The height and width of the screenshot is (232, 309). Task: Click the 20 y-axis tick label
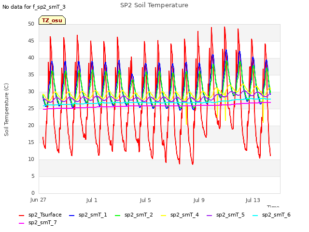point(31,125)
